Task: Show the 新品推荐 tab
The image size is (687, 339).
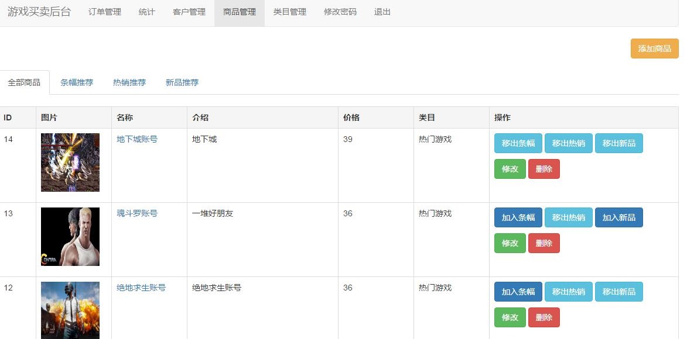Action: tap(182, 82)
